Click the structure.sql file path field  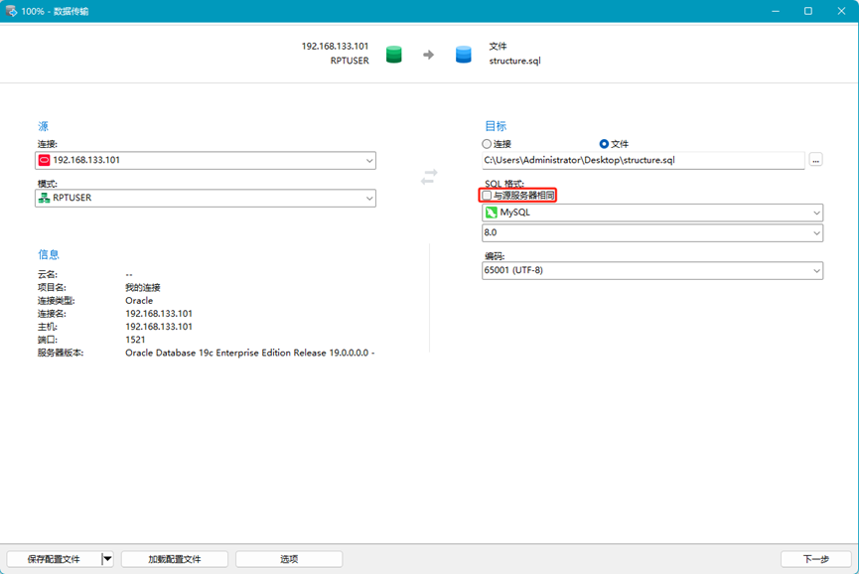pos(644,161)
